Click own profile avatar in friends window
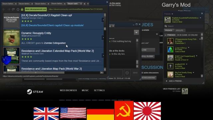 click(x=167, y=20)
